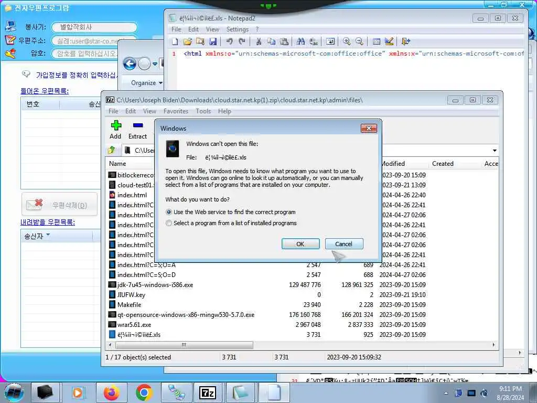Open the Edit menu in Notepad2
This screenshot has height=403, width=537.
[x=194, y=29]
